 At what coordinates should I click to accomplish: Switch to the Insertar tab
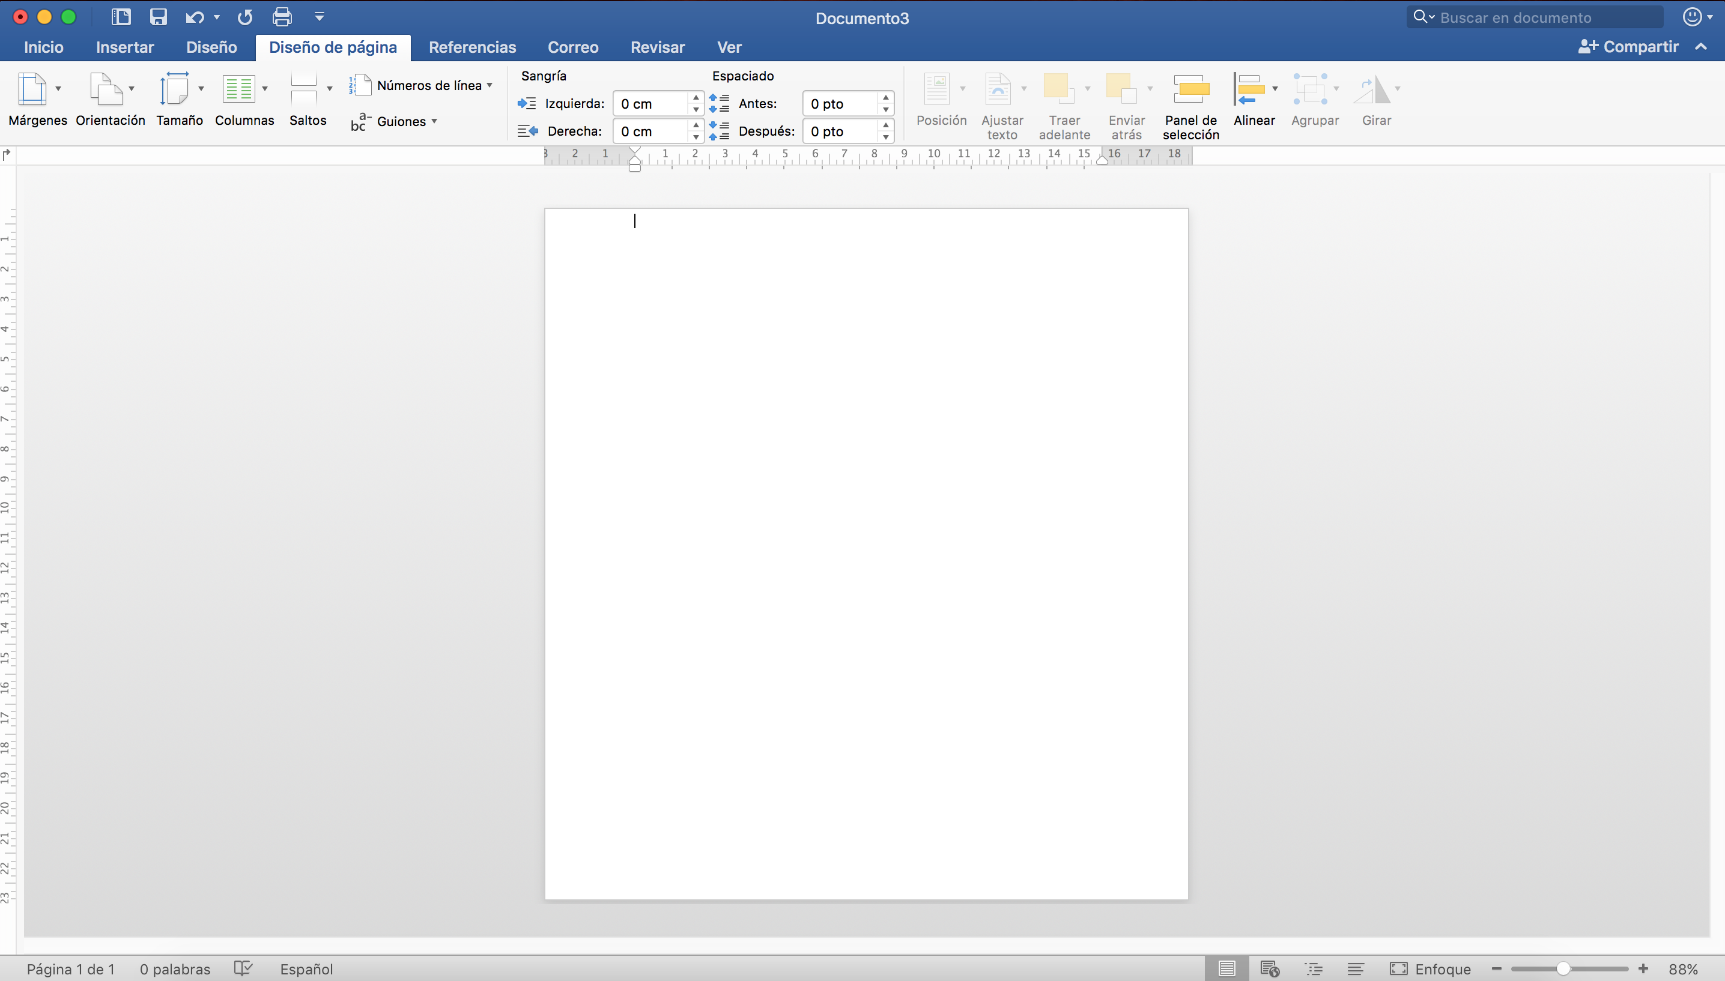[125, 47]
